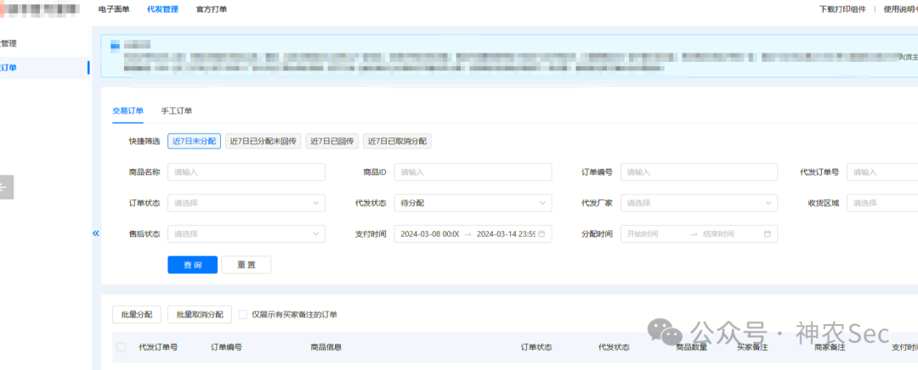Click the 重置 button
Image resolution: width=918 pixels, height=370 pixels.
(x=246, y=265)
